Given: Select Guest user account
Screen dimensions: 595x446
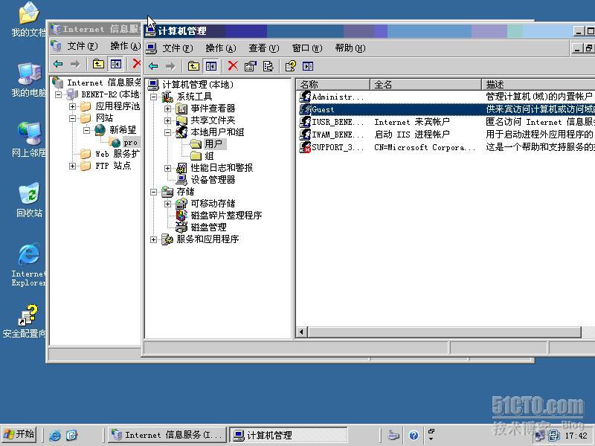Looking at the screenshot, I should click(x=446, y=109).
